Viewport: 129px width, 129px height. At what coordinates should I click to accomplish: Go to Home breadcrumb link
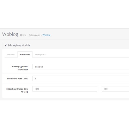point(23,35)
